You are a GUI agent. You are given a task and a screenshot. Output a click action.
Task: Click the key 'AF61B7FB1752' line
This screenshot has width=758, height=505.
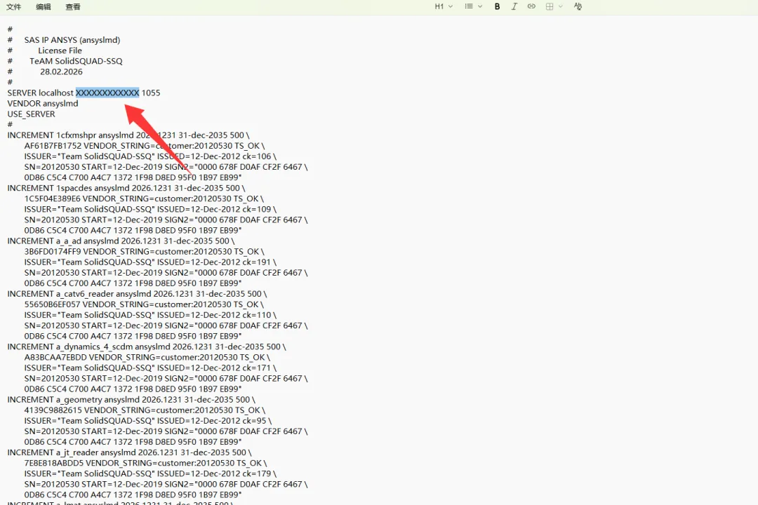pyautogui.click(x=145, y=146)
